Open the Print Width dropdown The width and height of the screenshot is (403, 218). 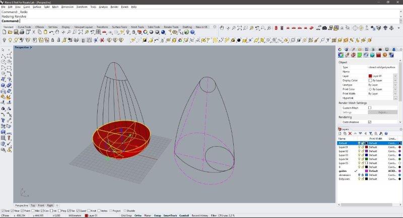tap(395, 93)
